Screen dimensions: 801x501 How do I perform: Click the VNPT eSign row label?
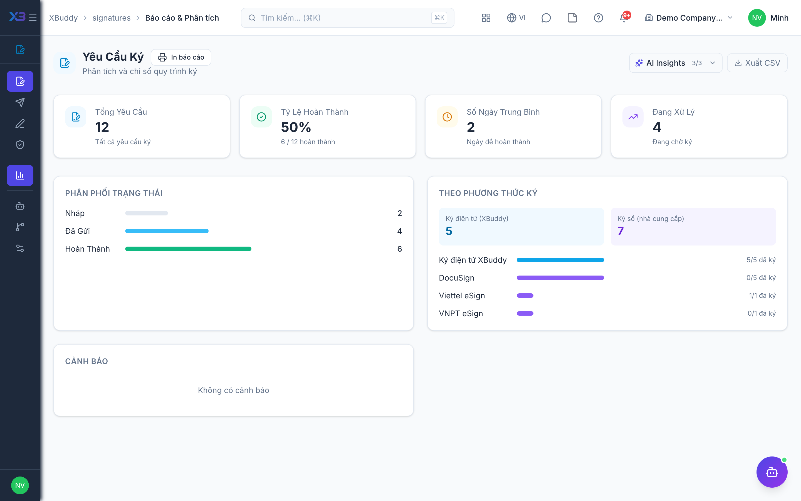point(461,313)
